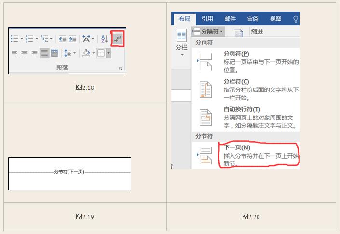Select 分页符(P) page break option
Image resolution: width=340 pixels, height=234 pixels.
246,62
